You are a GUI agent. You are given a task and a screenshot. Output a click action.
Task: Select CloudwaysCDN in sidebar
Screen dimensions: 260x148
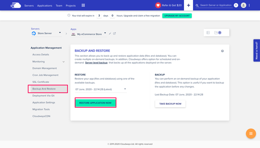point(41,116)
